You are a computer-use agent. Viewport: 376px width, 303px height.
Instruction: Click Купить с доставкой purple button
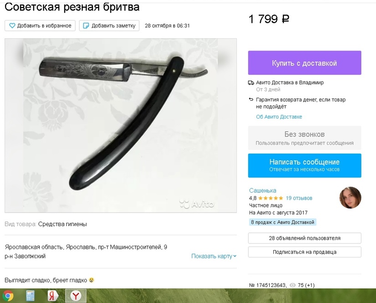(x=304, y=63)
